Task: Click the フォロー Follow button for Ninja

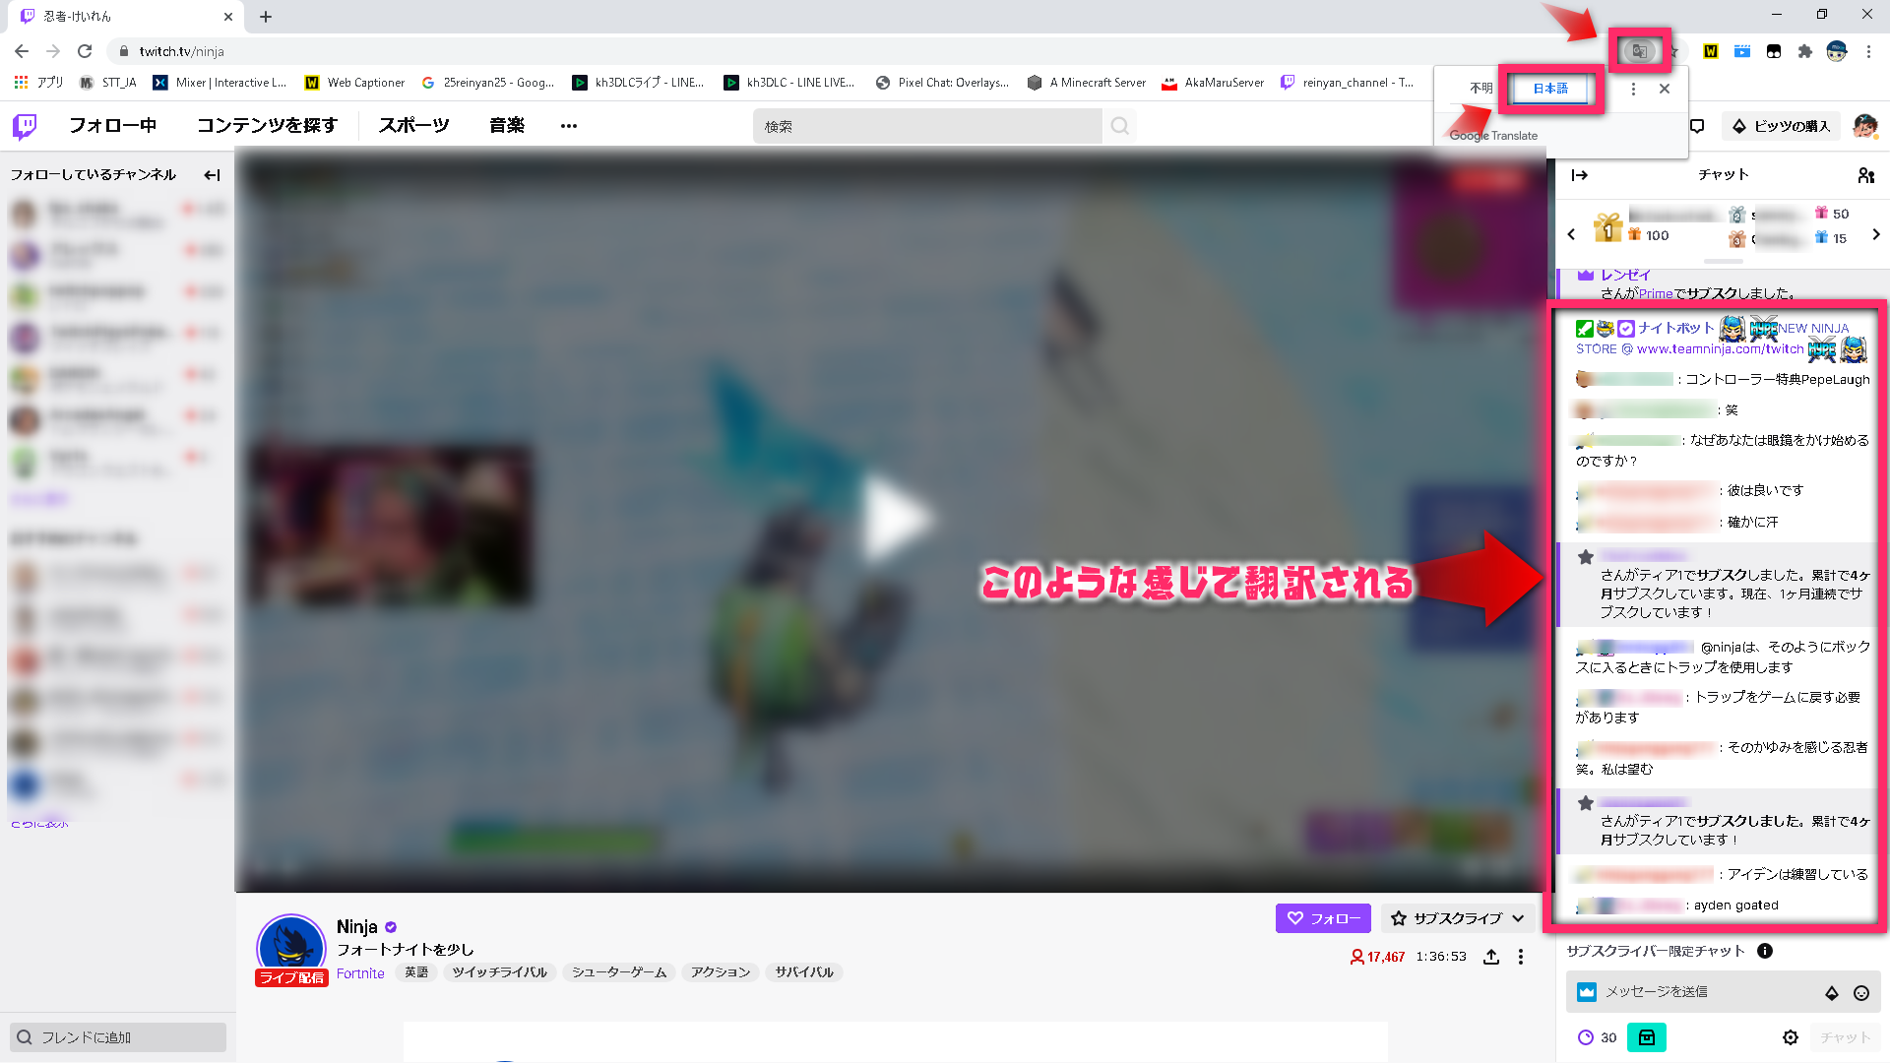Action: click(1323, 919)
